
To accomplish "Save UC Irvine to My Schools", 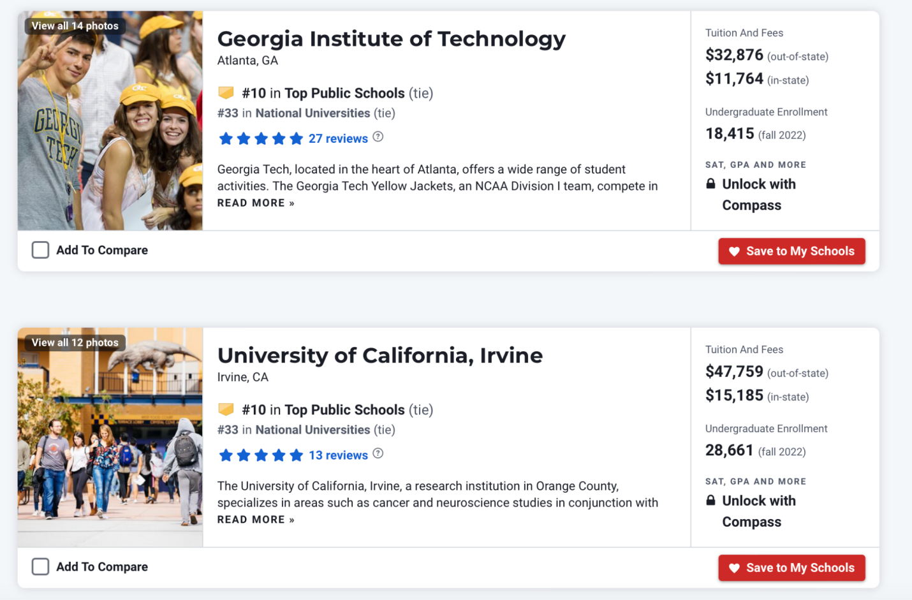I will pyautogui.click(x=791, y=568).
